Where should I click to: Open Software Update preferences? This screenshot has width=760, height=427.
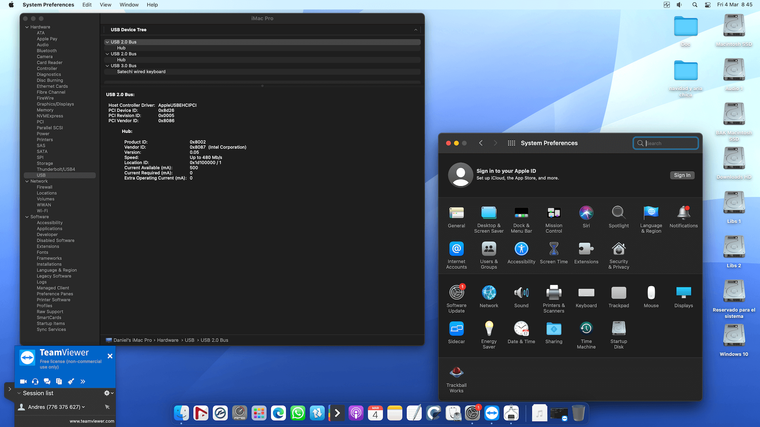tap(456, 299)
